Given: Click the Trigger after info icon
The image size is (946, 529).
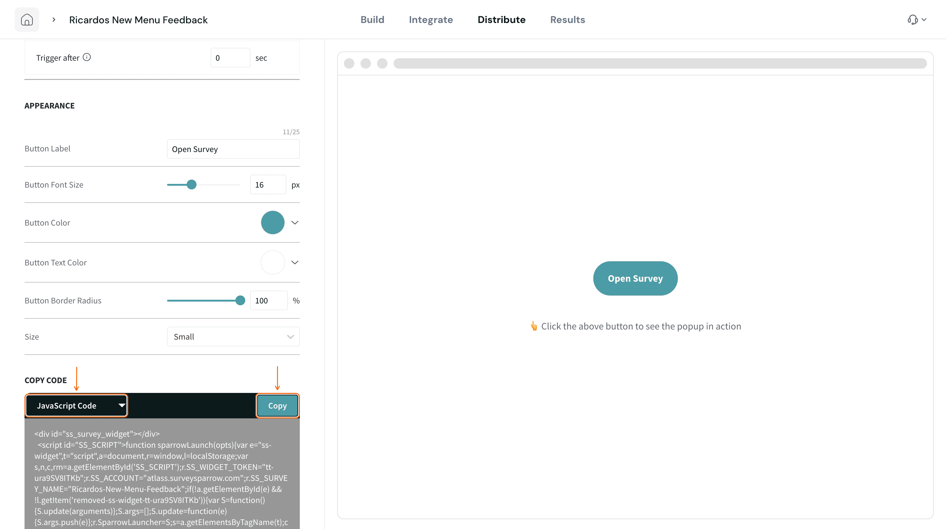Looking at the screenshot, I should (87, 57).
